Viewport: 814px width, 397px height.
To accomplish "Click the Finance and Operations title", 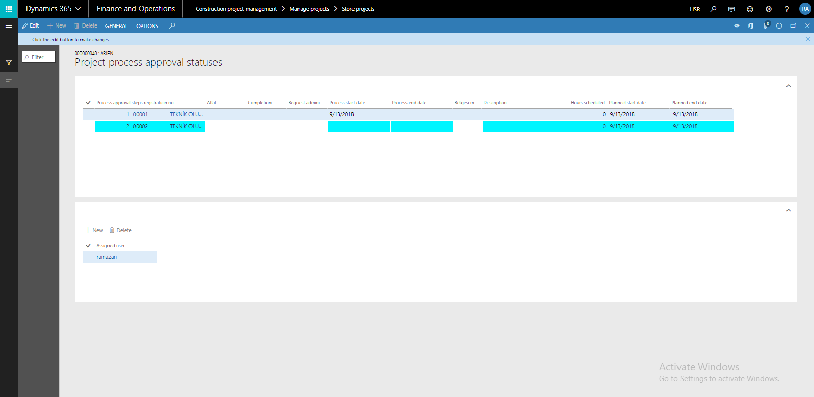I will [135, 9].
